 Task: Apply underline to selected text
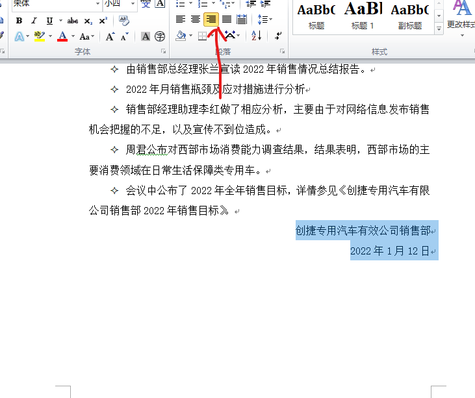pos(49,21)
